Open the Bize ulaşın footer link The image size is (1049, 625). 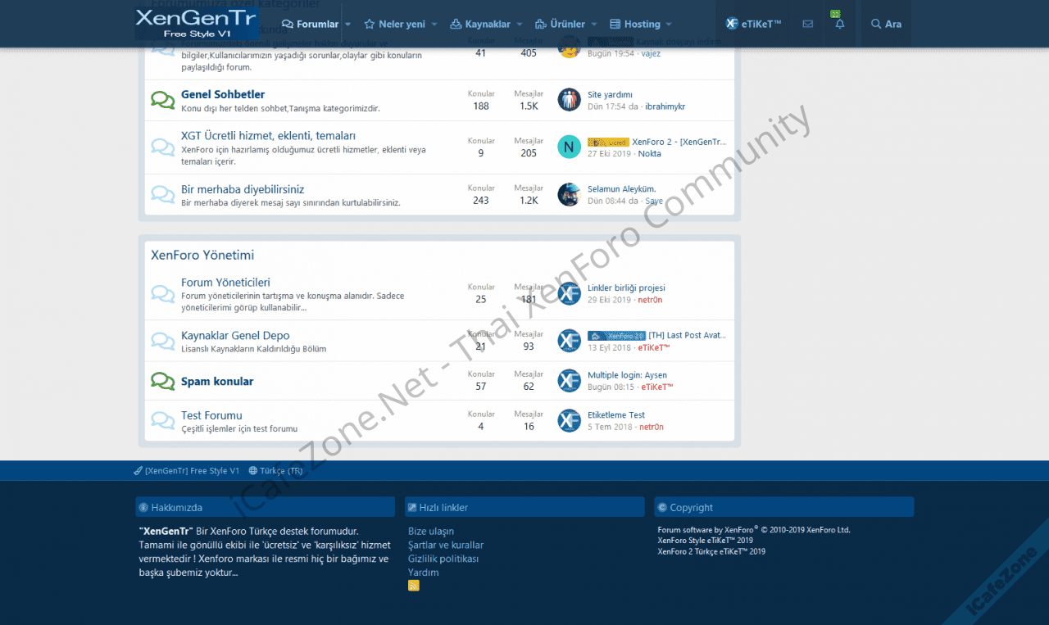click(x=431, y=532)
